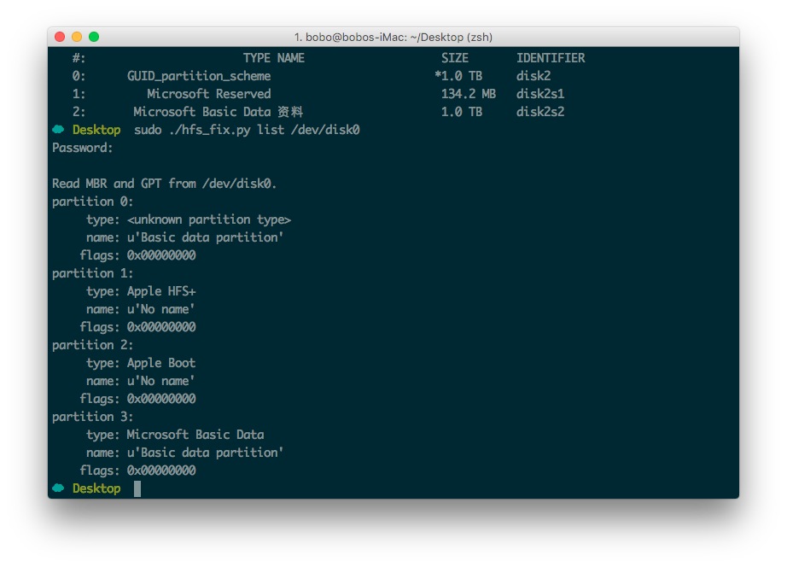Select the 'TYPE NAME' column header
Image resolution: width=787 pixels, height=567 pixels.
pos(274,58)
